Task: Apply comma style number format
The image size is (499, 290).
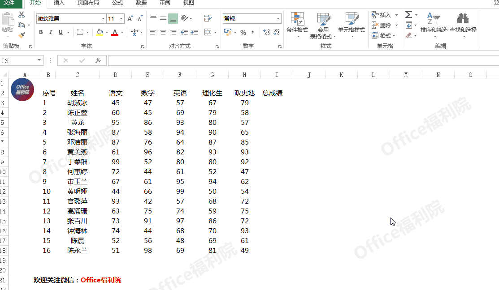Action: coord(253,32)
